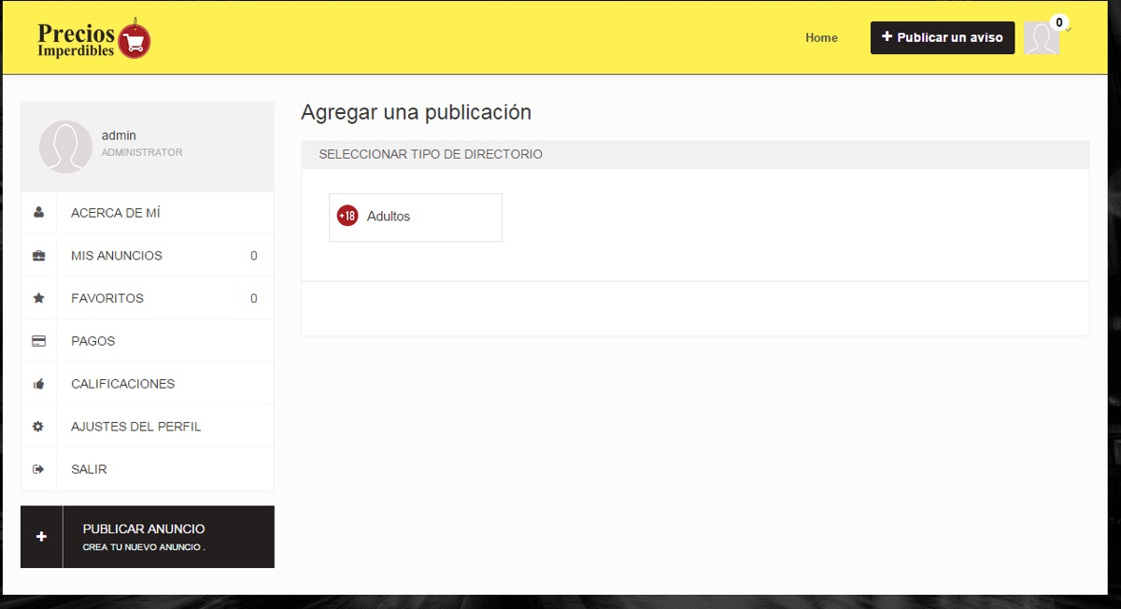Click the star icon beside Favoritos
Screen dimensions: 1121x609
click(38, 299)
